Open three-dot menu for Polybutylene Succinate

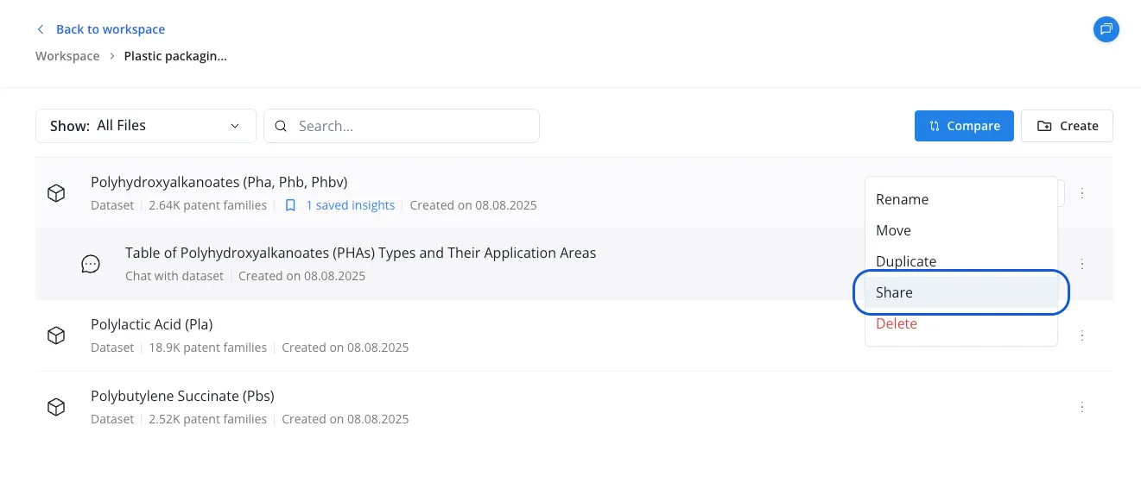coord(1082,407)
